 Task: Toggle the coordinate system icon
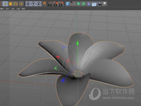pos(44,4)
